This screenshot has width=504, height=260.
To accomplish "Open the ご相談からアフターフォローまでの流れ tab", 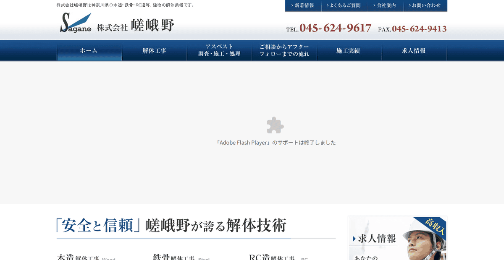I will coord(284,50).
